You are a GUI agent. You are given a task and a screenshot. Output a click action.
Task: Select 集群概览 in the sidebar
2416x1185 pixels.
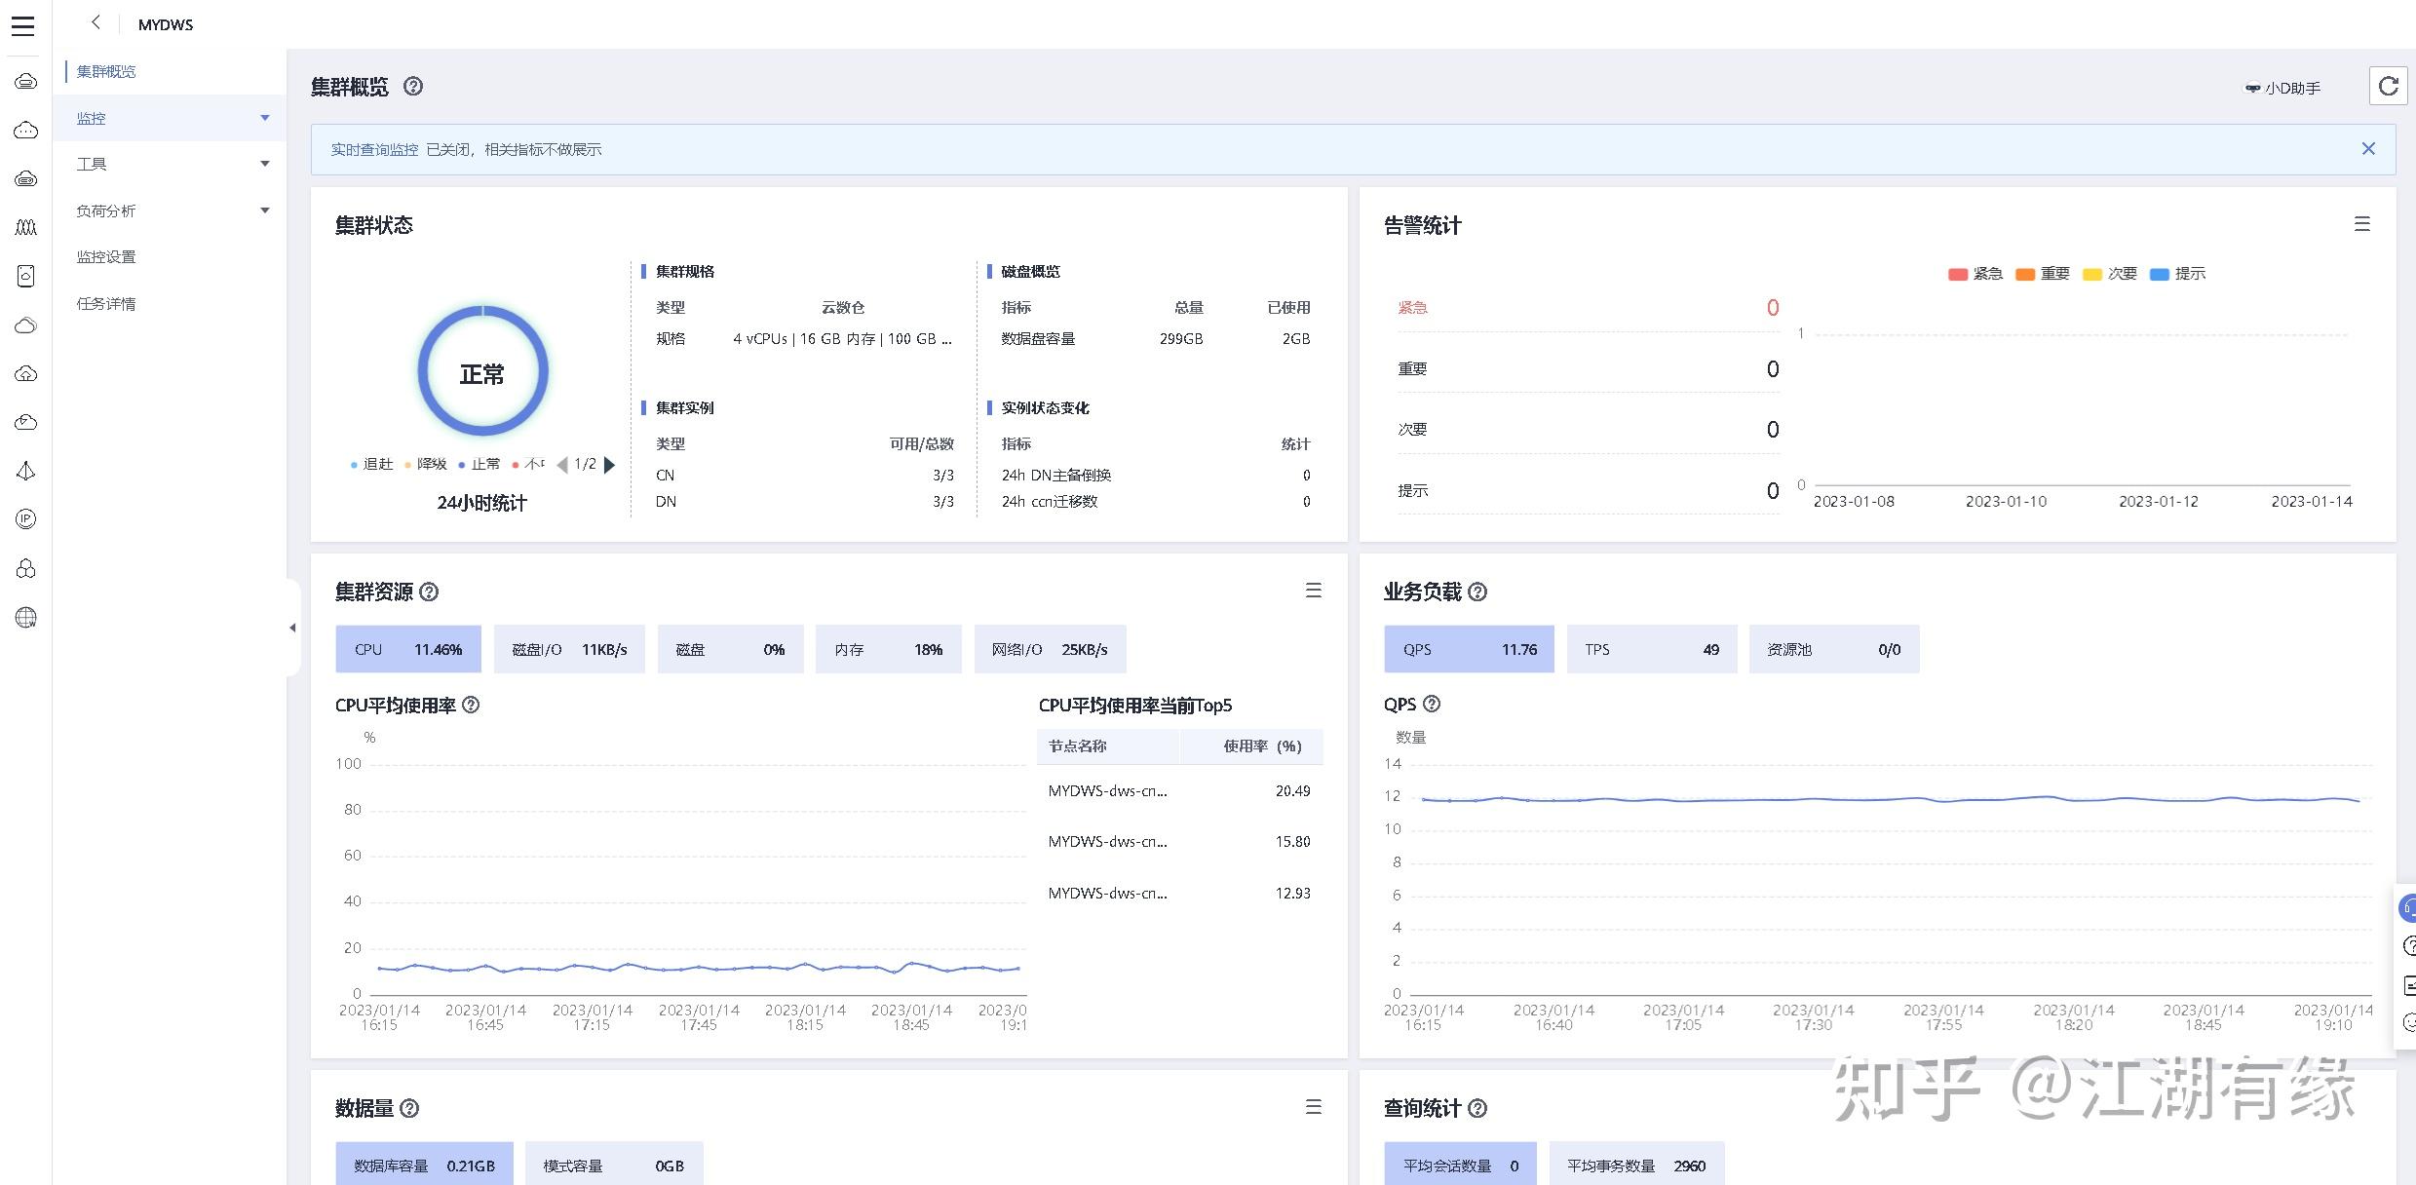(x=106, y=71)
